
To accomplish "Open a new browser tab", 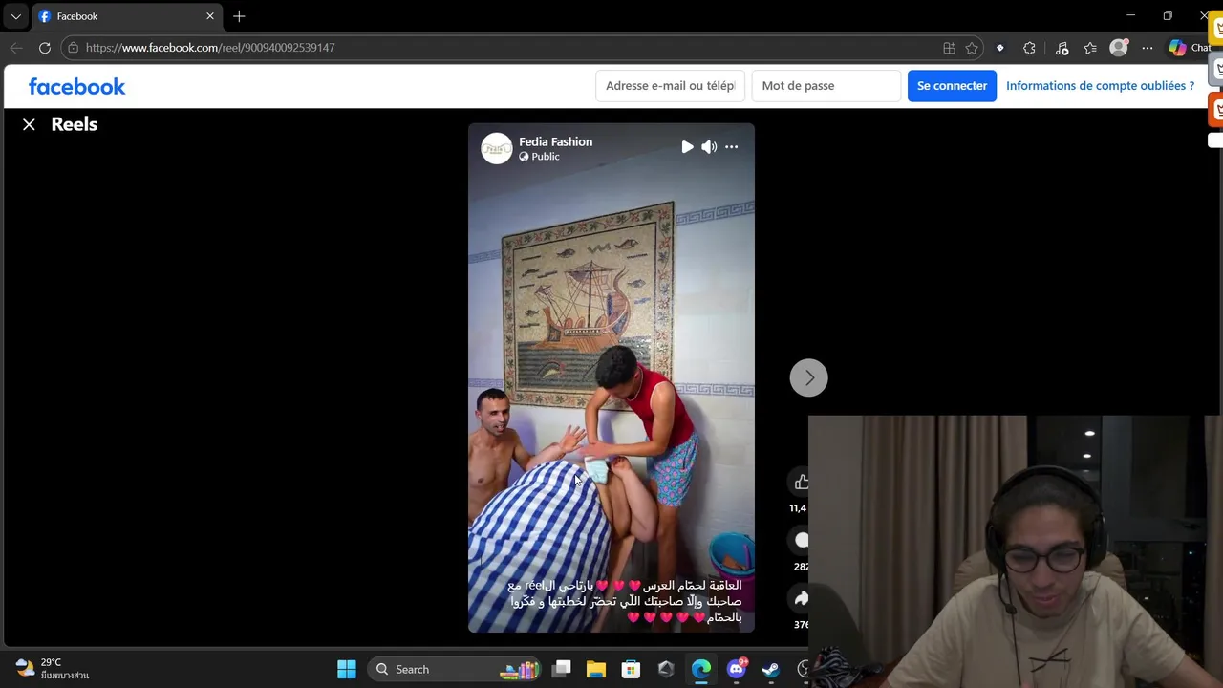I will point(239,16).
